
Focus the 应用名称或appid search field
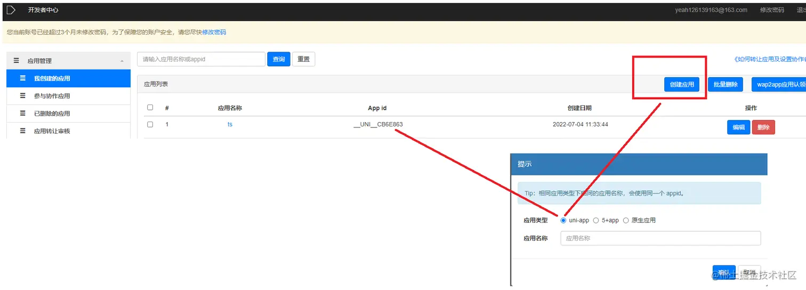coord(201,59)
